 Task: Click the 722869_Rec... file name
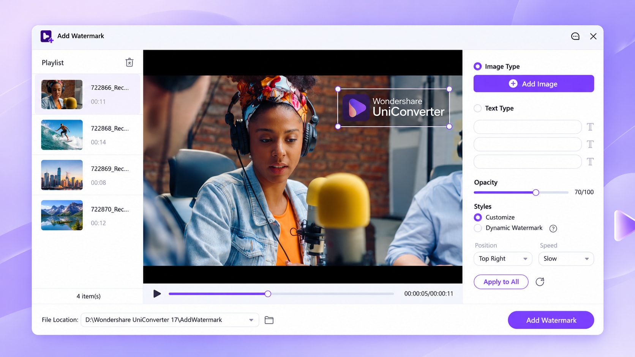tap(110, 168)
